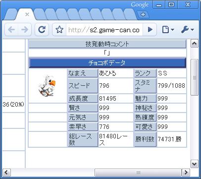Select the last tab before plus button
Image resolution: width=201 pixels, height=179 pixels.
click(130, 14)
